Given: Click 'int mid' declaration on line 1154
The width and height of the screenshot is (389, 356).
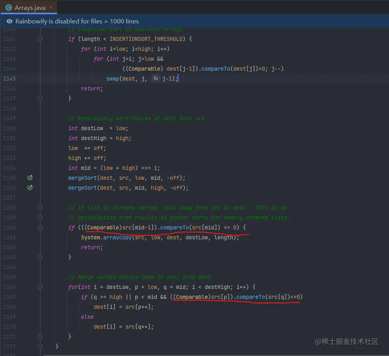Looking at the screenshot, I should (114, 168).
